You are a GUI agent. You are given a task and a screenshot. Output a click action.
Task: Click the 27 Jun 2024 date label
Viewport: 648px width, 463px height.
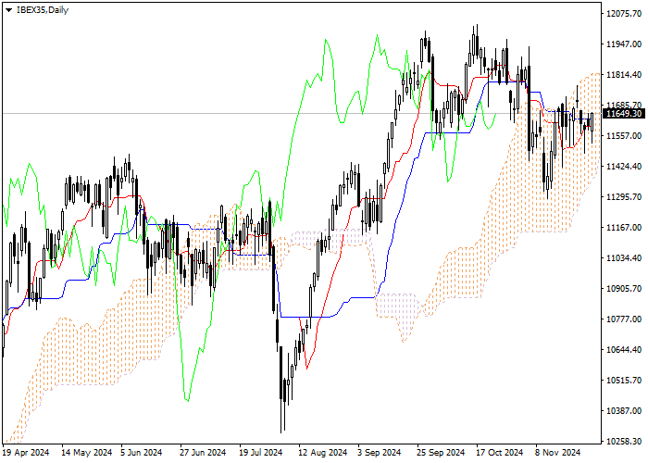(203, 453)
